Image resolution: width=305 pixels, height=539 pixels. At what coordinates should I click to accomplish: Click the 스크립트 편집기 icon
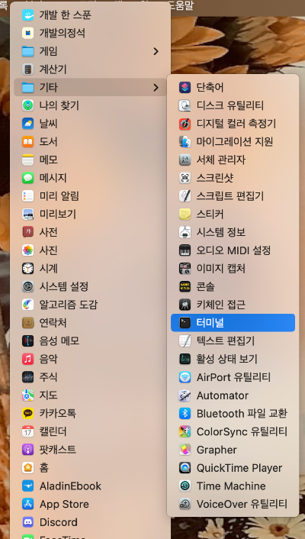click(x=185, y=196)
